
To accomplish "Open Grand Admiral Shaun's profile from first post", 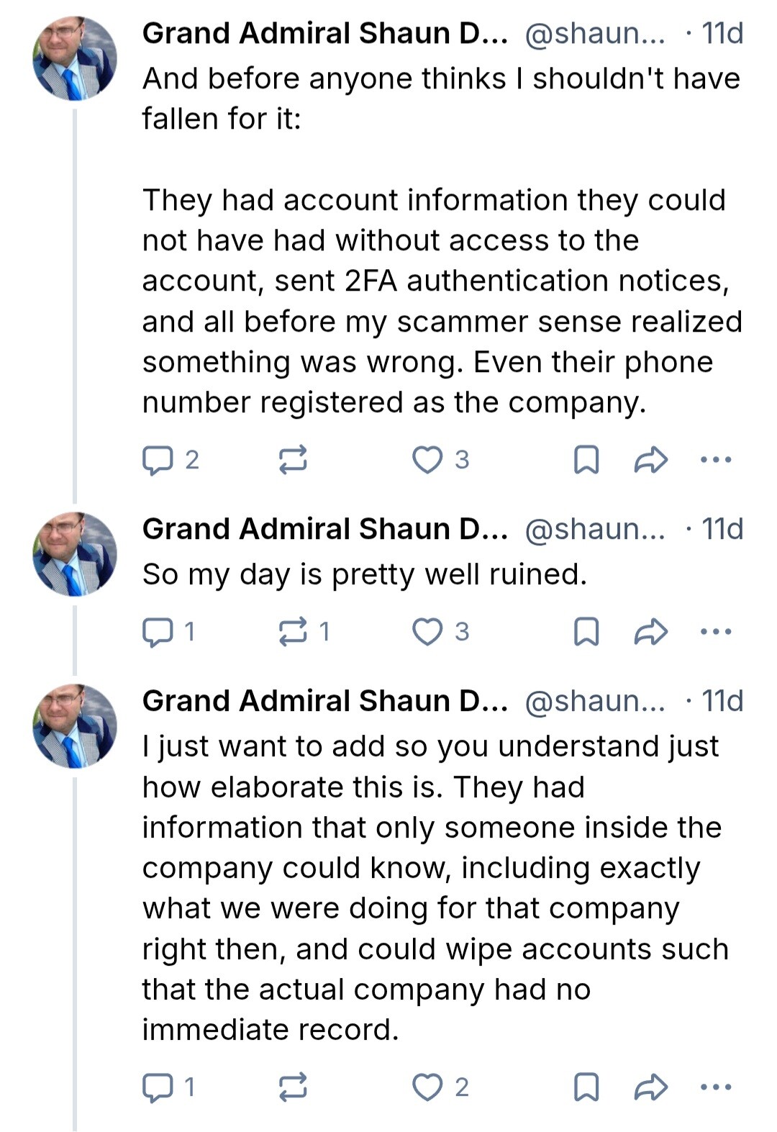I will click(324, 33).
